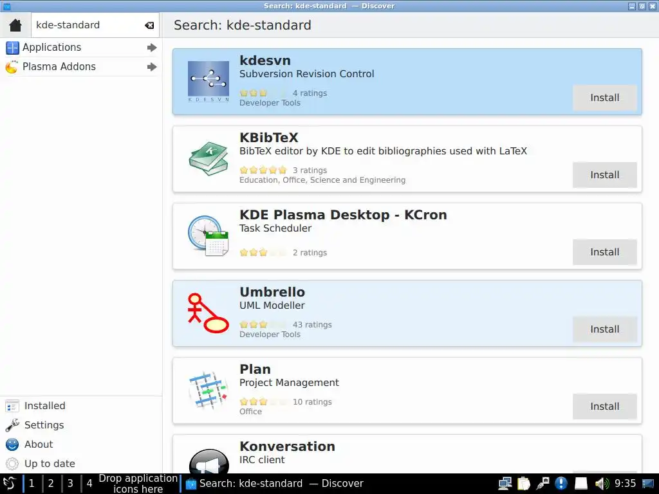Install Plan
Viewport: 659px width, 494px height.
(604, 407)
